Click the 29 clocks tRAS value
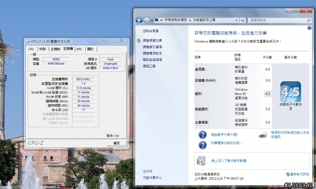Screen dimensions: 316x189 83,101
